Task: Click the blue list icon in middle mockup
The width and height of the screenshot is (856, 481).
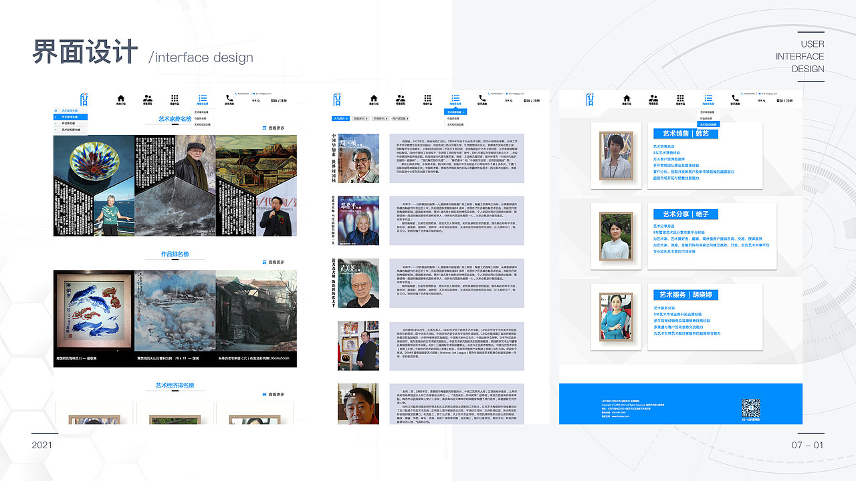Action: coord(456,98)
